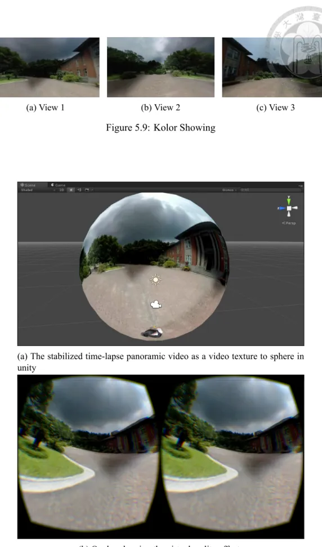Click the caption "Figure 5.9: Kolor Showing"
Viewport: 322px width, 547px height.
click(x=161, y=128)
